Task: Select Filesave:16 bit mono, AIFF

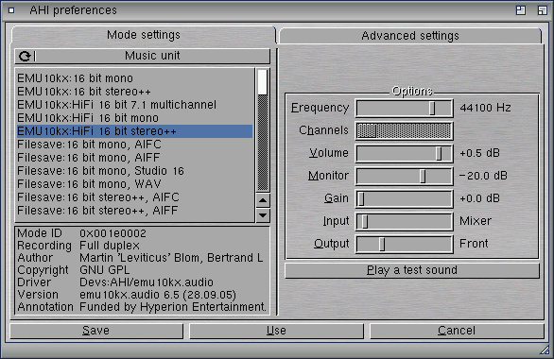Action: click(x=134, y=158)
